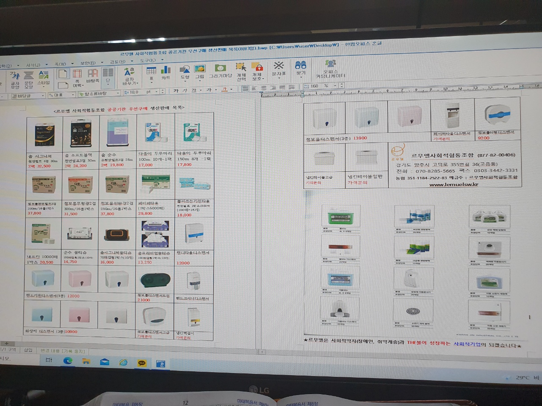The height and width of the screenshot is (406, 542).
Task: Click the font size stepper arrows
Action: 163,91
